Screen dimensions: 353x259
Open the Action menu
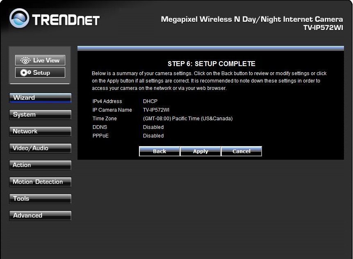click(40, 165)
